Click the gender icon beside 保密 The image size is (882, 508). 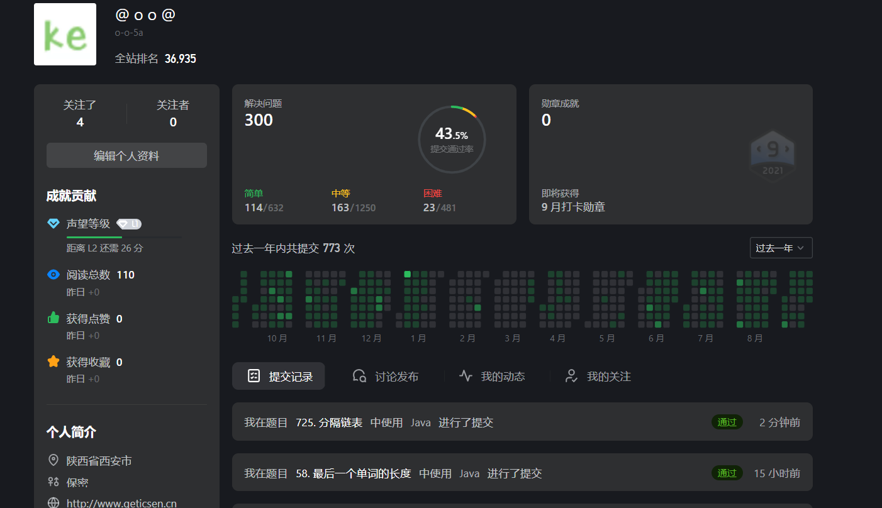point(53,482)
